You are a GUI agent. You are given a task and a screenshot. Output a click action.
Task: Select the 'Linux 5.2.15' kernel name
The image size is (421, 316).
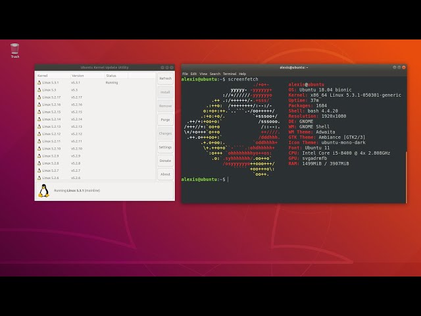[51, 112]
